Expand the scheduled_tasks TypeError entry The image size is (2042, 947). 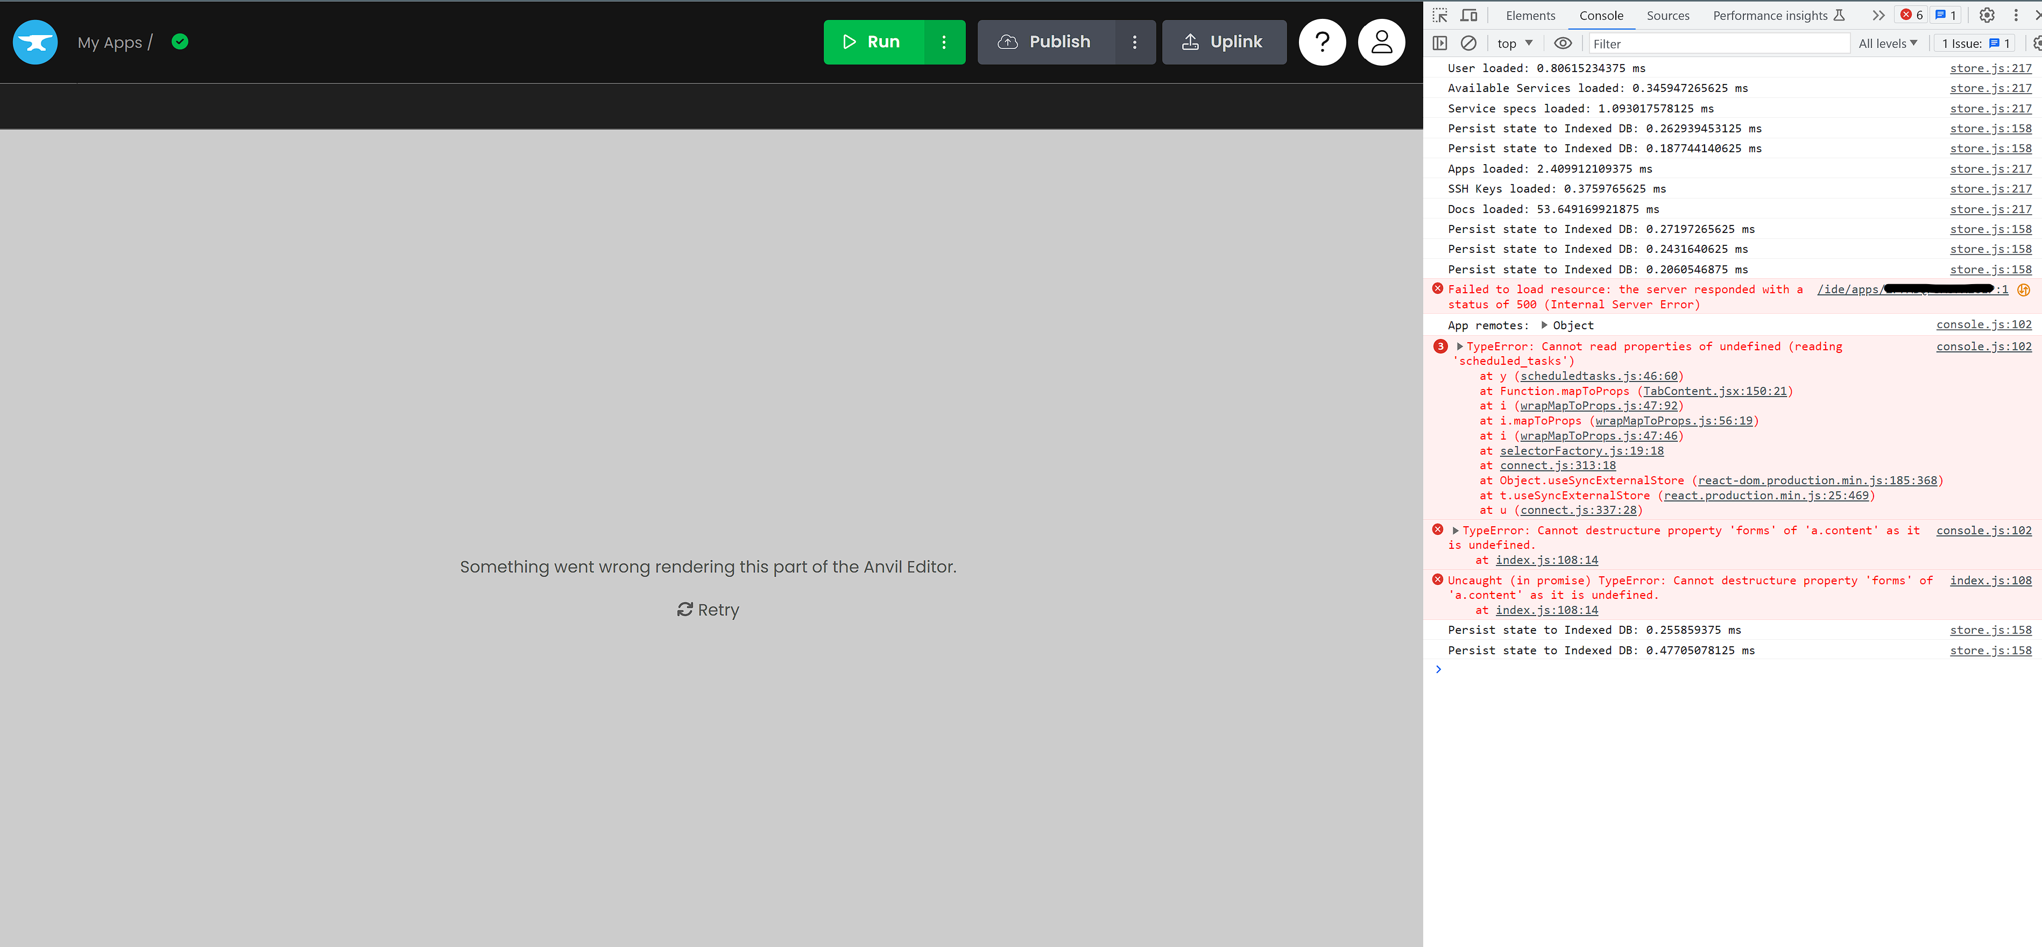point(1459,347)
